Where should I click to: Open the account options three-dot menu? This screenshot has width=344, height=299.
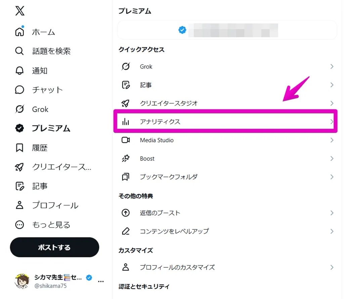click(x=101, y=282)
